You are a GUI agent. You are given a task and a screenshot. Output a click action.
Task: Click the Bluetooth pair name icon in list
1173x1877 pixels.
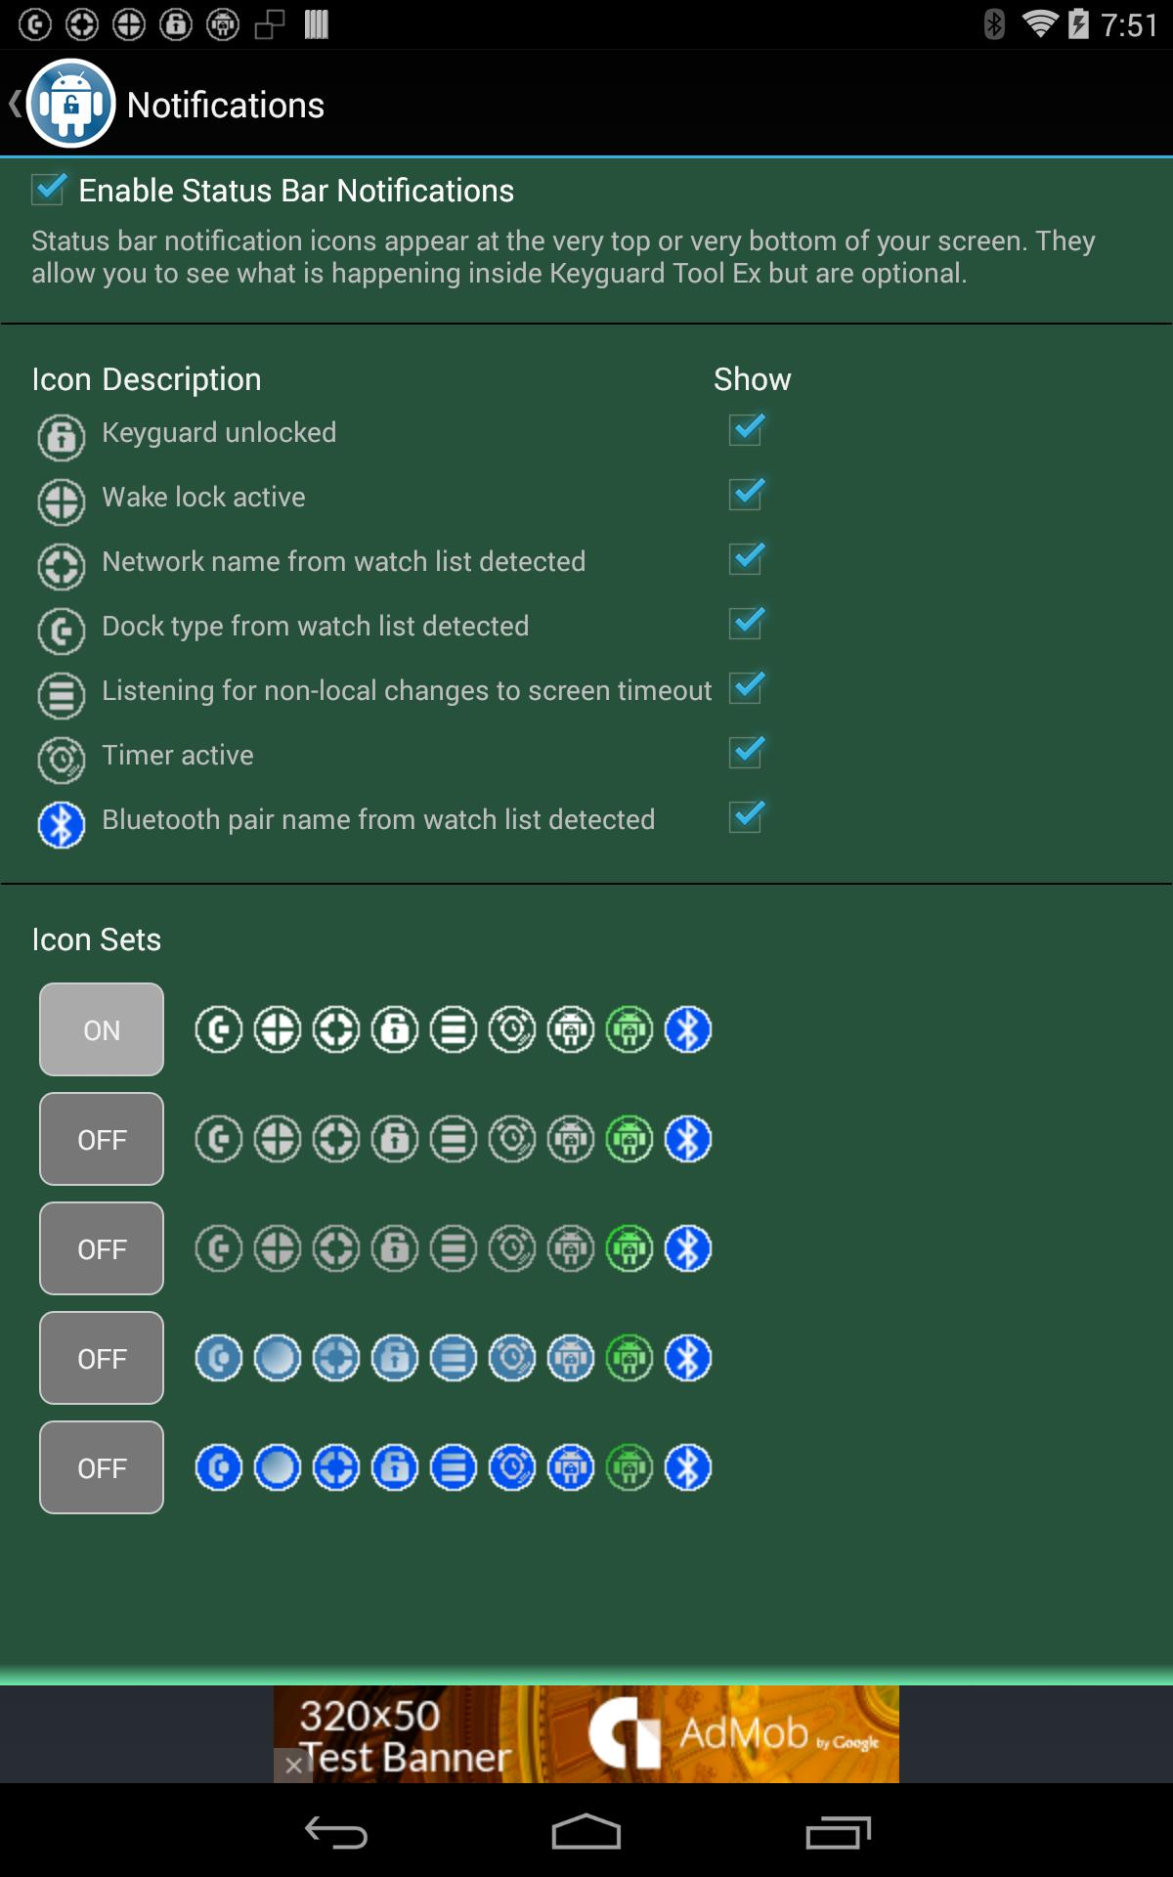(61, 824)
